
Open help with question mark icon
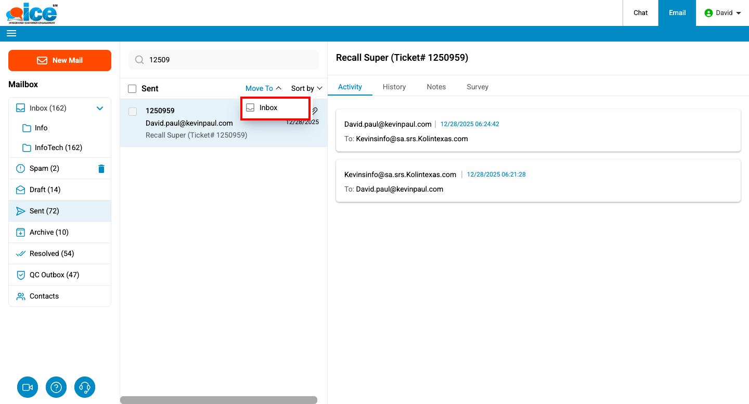pyautogui.click(x=56, y=387)
